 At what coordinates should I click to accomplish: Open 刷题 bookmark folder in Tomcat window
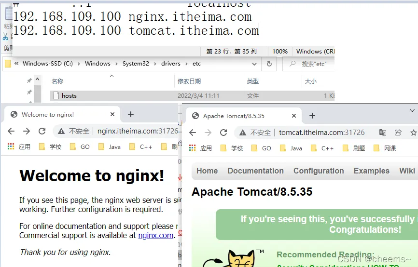pyautogui.click(x=354, y=148)
